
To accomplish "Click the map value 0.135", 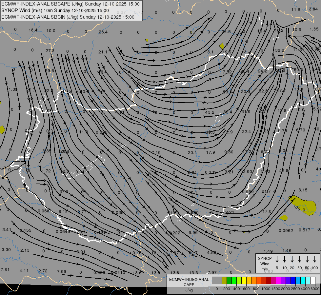I will click(x=211, y=172).
